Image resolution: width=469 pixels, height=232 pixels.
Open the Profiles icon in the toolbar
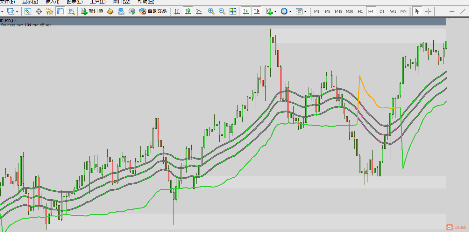pyautogui.click(x=11, y=11)
